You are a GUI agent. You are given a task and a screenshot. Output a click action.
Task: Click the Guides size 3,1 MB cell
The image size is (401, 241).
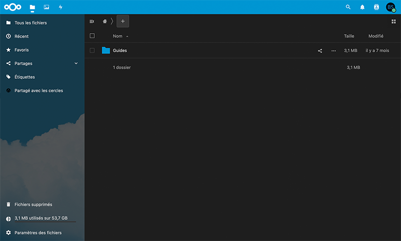[x=350, y=50]
